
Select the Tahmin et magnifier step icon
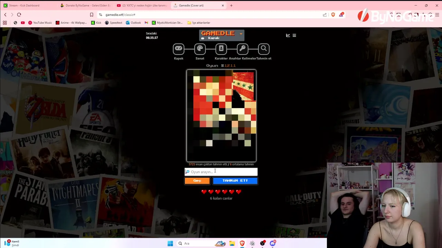pos(264,49)
